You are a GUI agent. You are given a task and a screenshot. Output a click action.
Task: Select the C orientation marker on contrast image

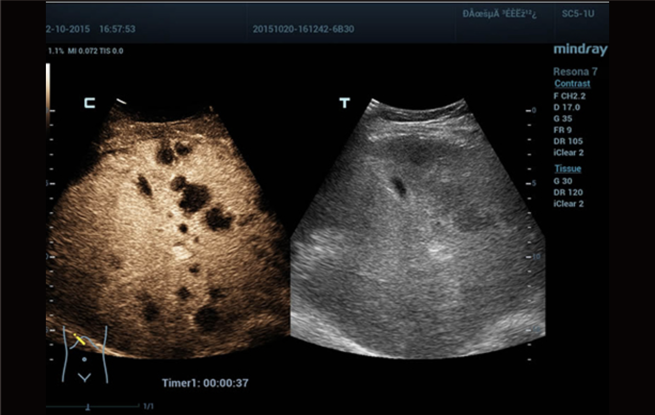(x=90, y=103)
